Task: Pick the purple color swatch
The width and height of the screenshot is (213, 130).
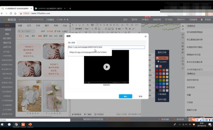Action: 157,87
